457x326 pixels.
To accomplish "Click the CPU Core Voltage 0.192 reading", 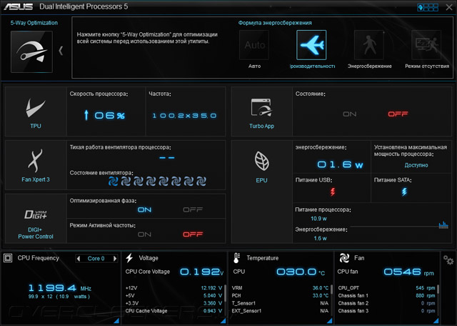I will 201,272.
